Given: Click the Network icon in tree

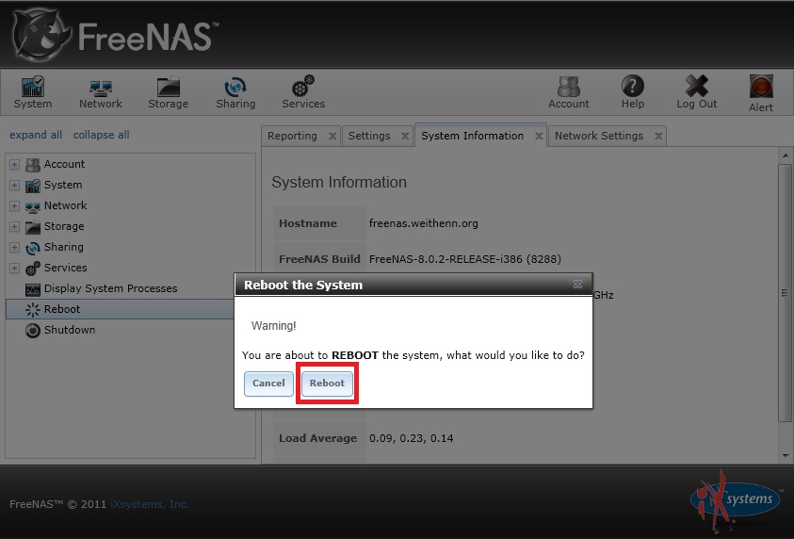Looking at the screenshot, I should pos(32,206).
